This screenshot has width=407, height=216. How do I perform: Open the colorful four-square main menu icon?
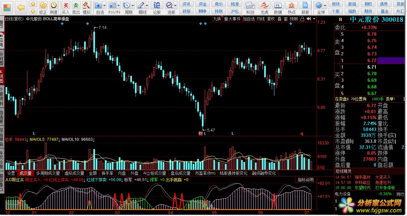pos(7,7)
